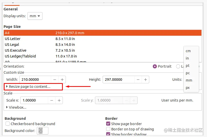Select the US Ledger/Tabloid page size
The image size is (207, 137).
click(103, 56)
